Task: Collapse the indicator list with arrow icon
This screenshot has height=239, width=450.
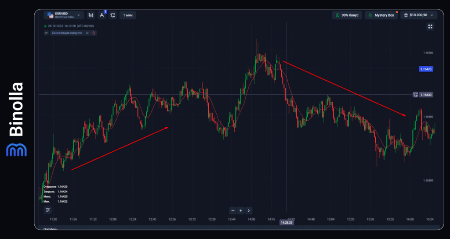Action: coord(46,33)
